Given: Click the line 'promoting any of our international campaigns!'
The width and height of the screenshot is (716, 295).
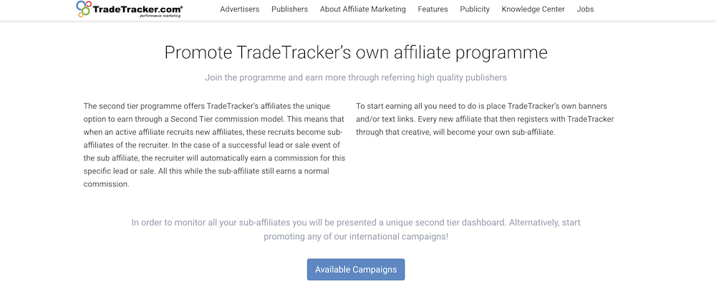Looking at the screenshot, I should pyautogui.click(x=356, y=238).
